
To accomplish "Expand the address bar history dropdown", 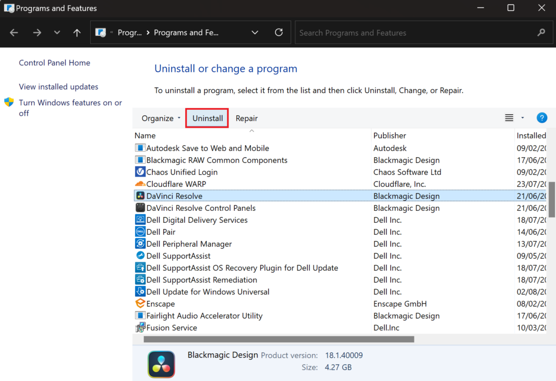I will pos(255,33).
